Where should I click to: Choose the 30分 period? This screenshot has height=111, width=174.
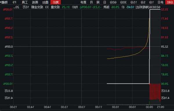[x=123, y=2]
